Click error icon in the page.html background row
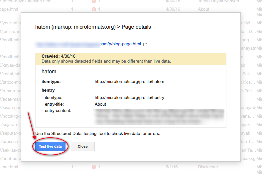 click(94, 9)
